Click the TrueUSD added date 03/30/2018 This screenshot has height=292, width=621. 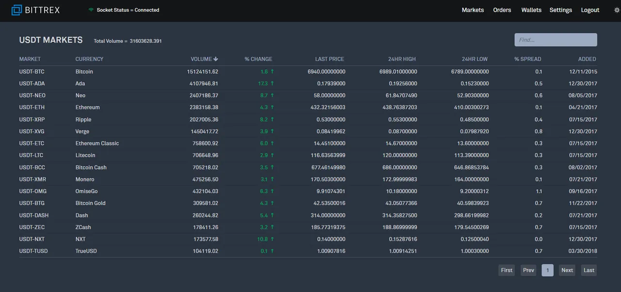click(x=583, y=251)
